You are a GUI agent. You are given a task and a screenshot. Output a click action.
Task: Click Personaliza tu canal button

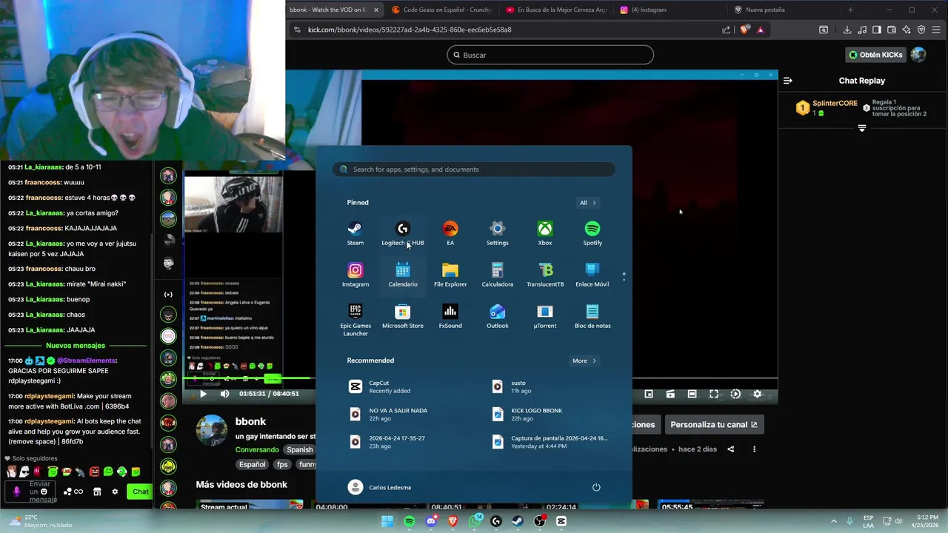tap(715, 424)
